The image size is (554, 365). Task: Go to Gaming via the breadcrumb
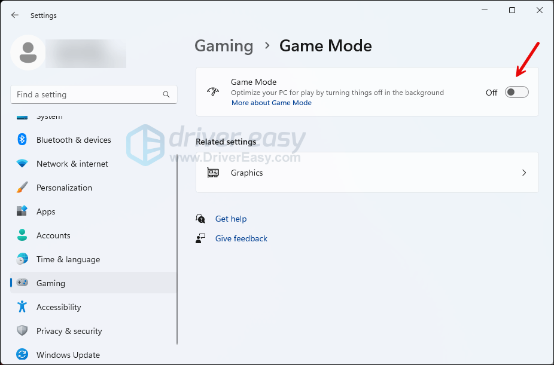coord(224,46)
